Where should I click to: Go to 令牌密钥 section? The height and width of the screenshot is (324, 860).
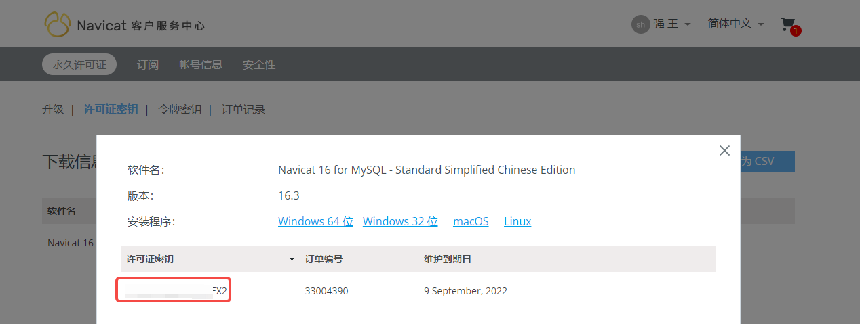(x=180, y=109)
